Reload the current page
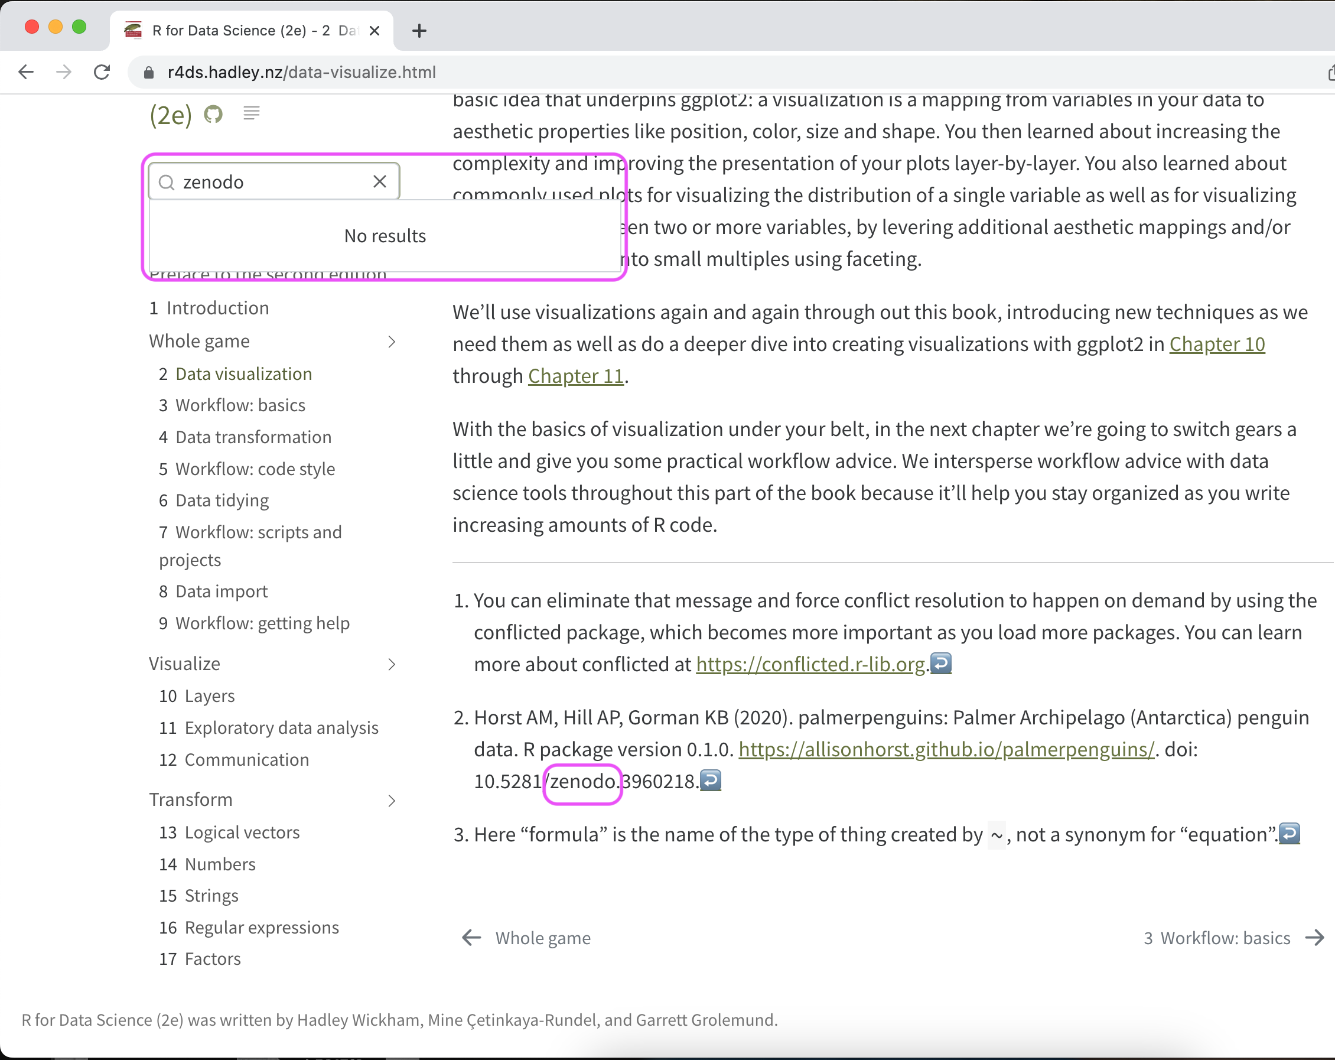This screenshot has height=1060, width=1335. (102, 72)
